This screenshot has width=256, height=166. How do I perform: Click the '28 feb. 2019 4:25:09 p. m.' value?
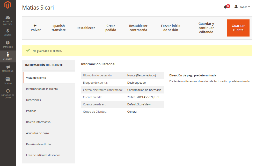[143, 97]
